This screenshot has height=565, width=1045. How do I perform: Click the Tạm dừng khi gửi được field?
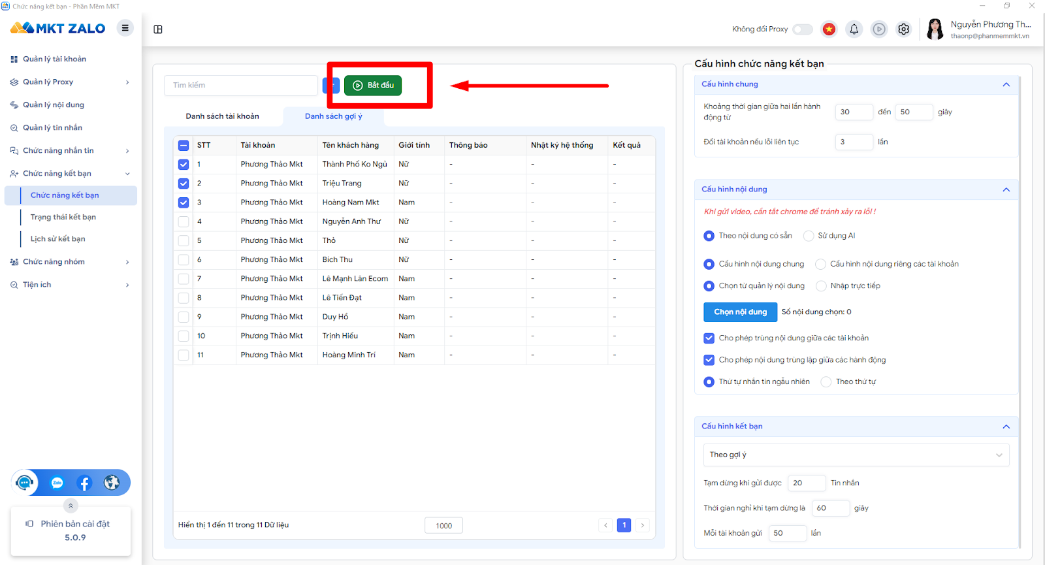tap(807, 483)
